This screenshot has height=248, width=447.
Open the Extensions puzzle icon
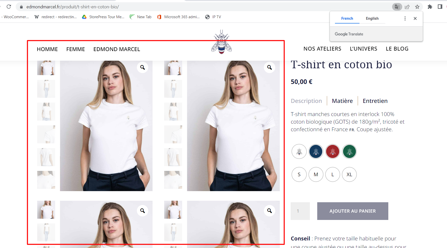(x=430, y=7)
